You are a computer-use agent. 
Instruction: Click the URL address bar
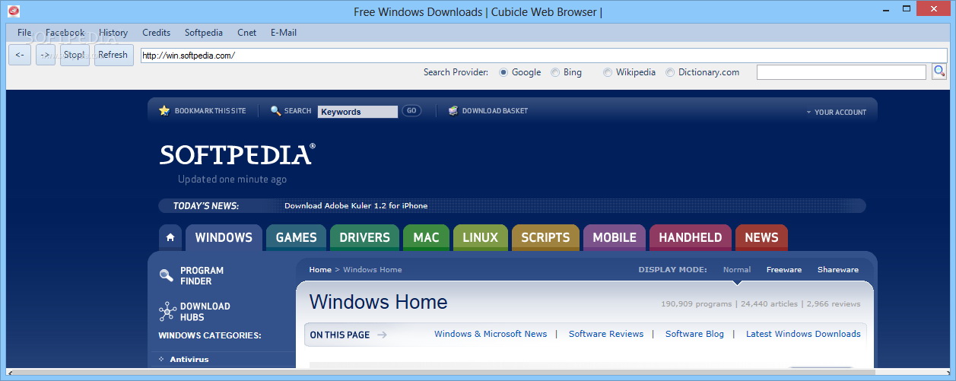[x=544, y=55]
